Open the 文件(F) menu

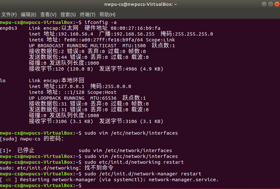click(9, 15)
